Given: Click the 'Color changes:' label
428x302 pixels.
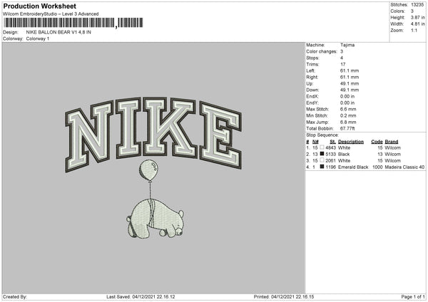Looking at the screenshot, I should [322, 51].
